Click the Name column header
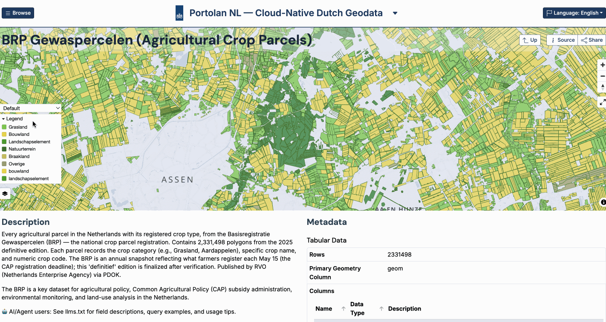The width and height of the screenshot is (606, 322). [x=323, y=309]
